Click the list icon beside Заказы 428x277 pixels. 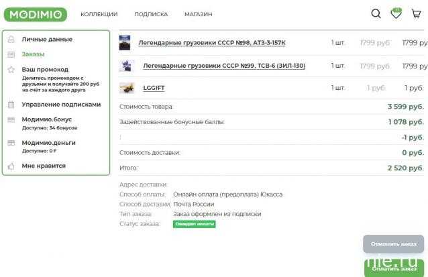(x=11, y=54)
